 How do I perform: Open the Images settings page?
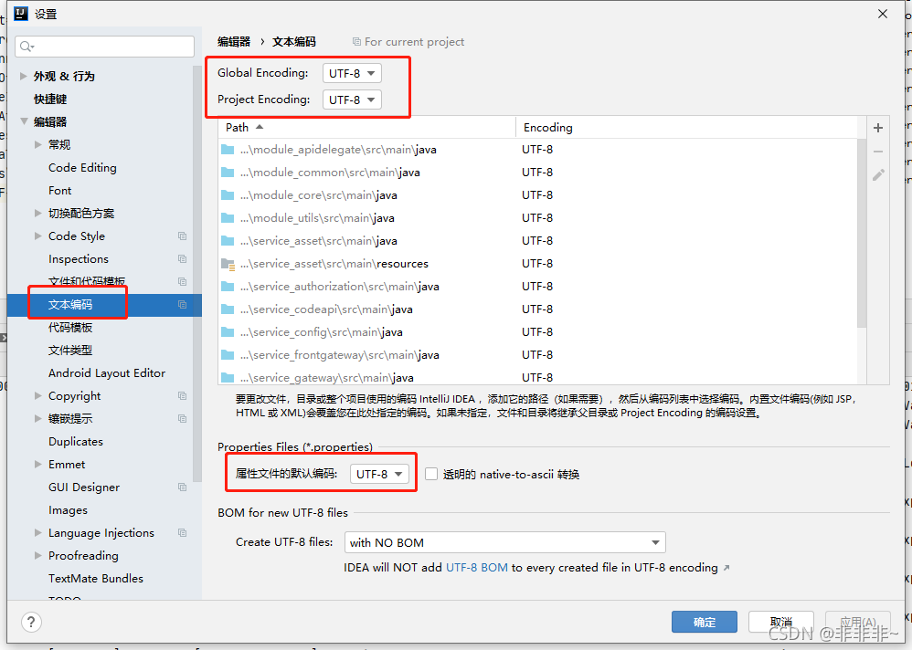[68, 510]
